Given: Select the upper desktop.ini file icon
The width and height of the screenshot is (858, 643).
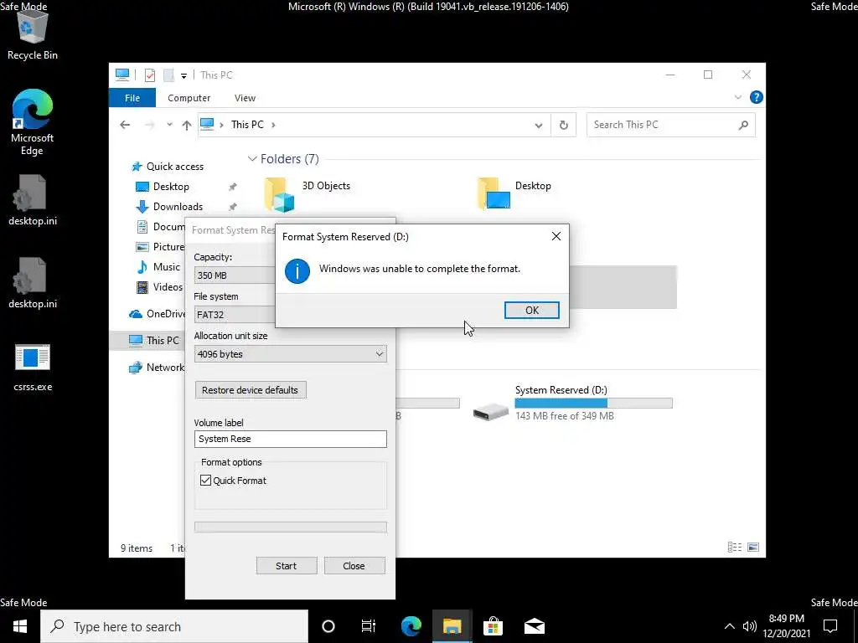Looking at the screenshot, I should (x=33, y=200).
